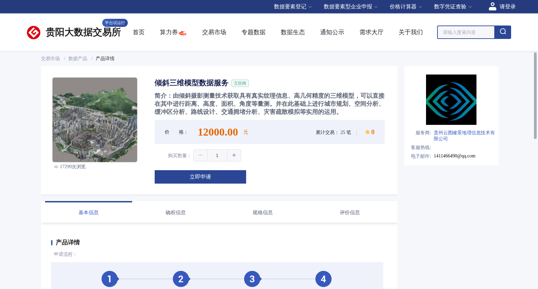
Task: Go to 交易市场 breadcrumb link
Action: [50, 59]
